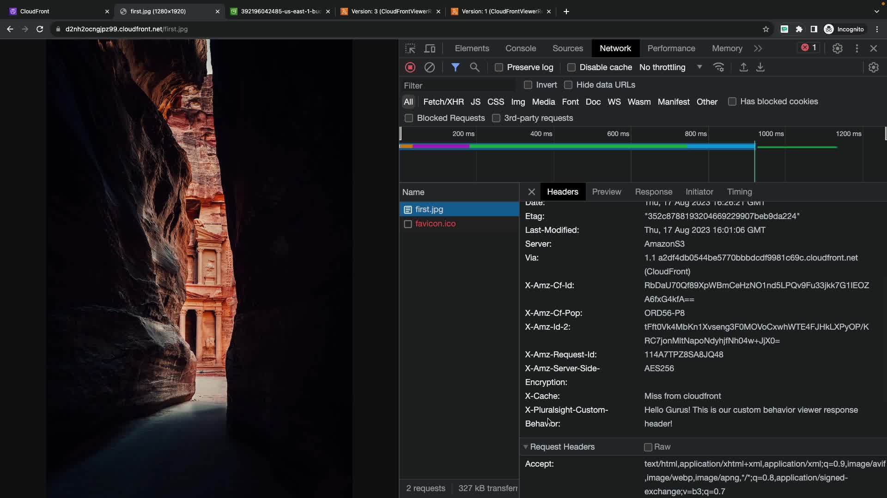Open the No throttling dropdown
This screenshot has width=887, height=498.
click(x=670, y=67)
